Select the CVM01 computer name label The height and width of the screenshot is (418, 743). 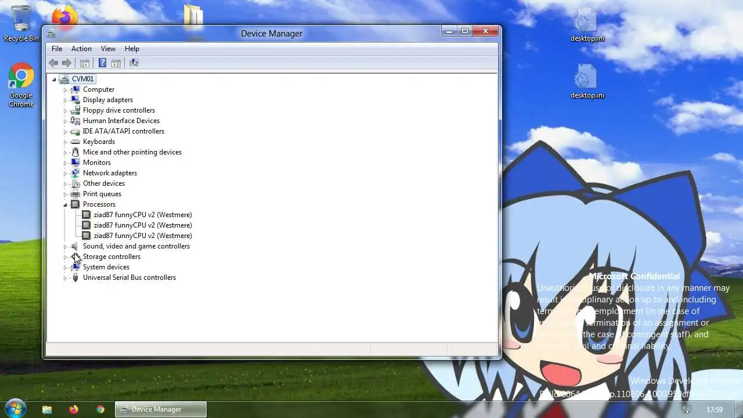[x=83, y=79]
